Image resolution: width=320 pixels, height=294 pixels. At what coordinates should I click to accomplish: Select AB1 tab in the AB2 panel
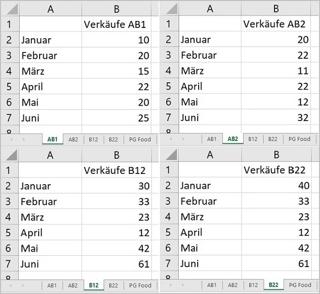pyautogui.click(x=212, y=139)
